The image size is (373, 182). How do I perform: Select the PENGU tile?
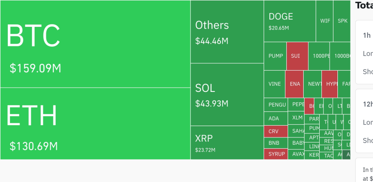point(276,104)
